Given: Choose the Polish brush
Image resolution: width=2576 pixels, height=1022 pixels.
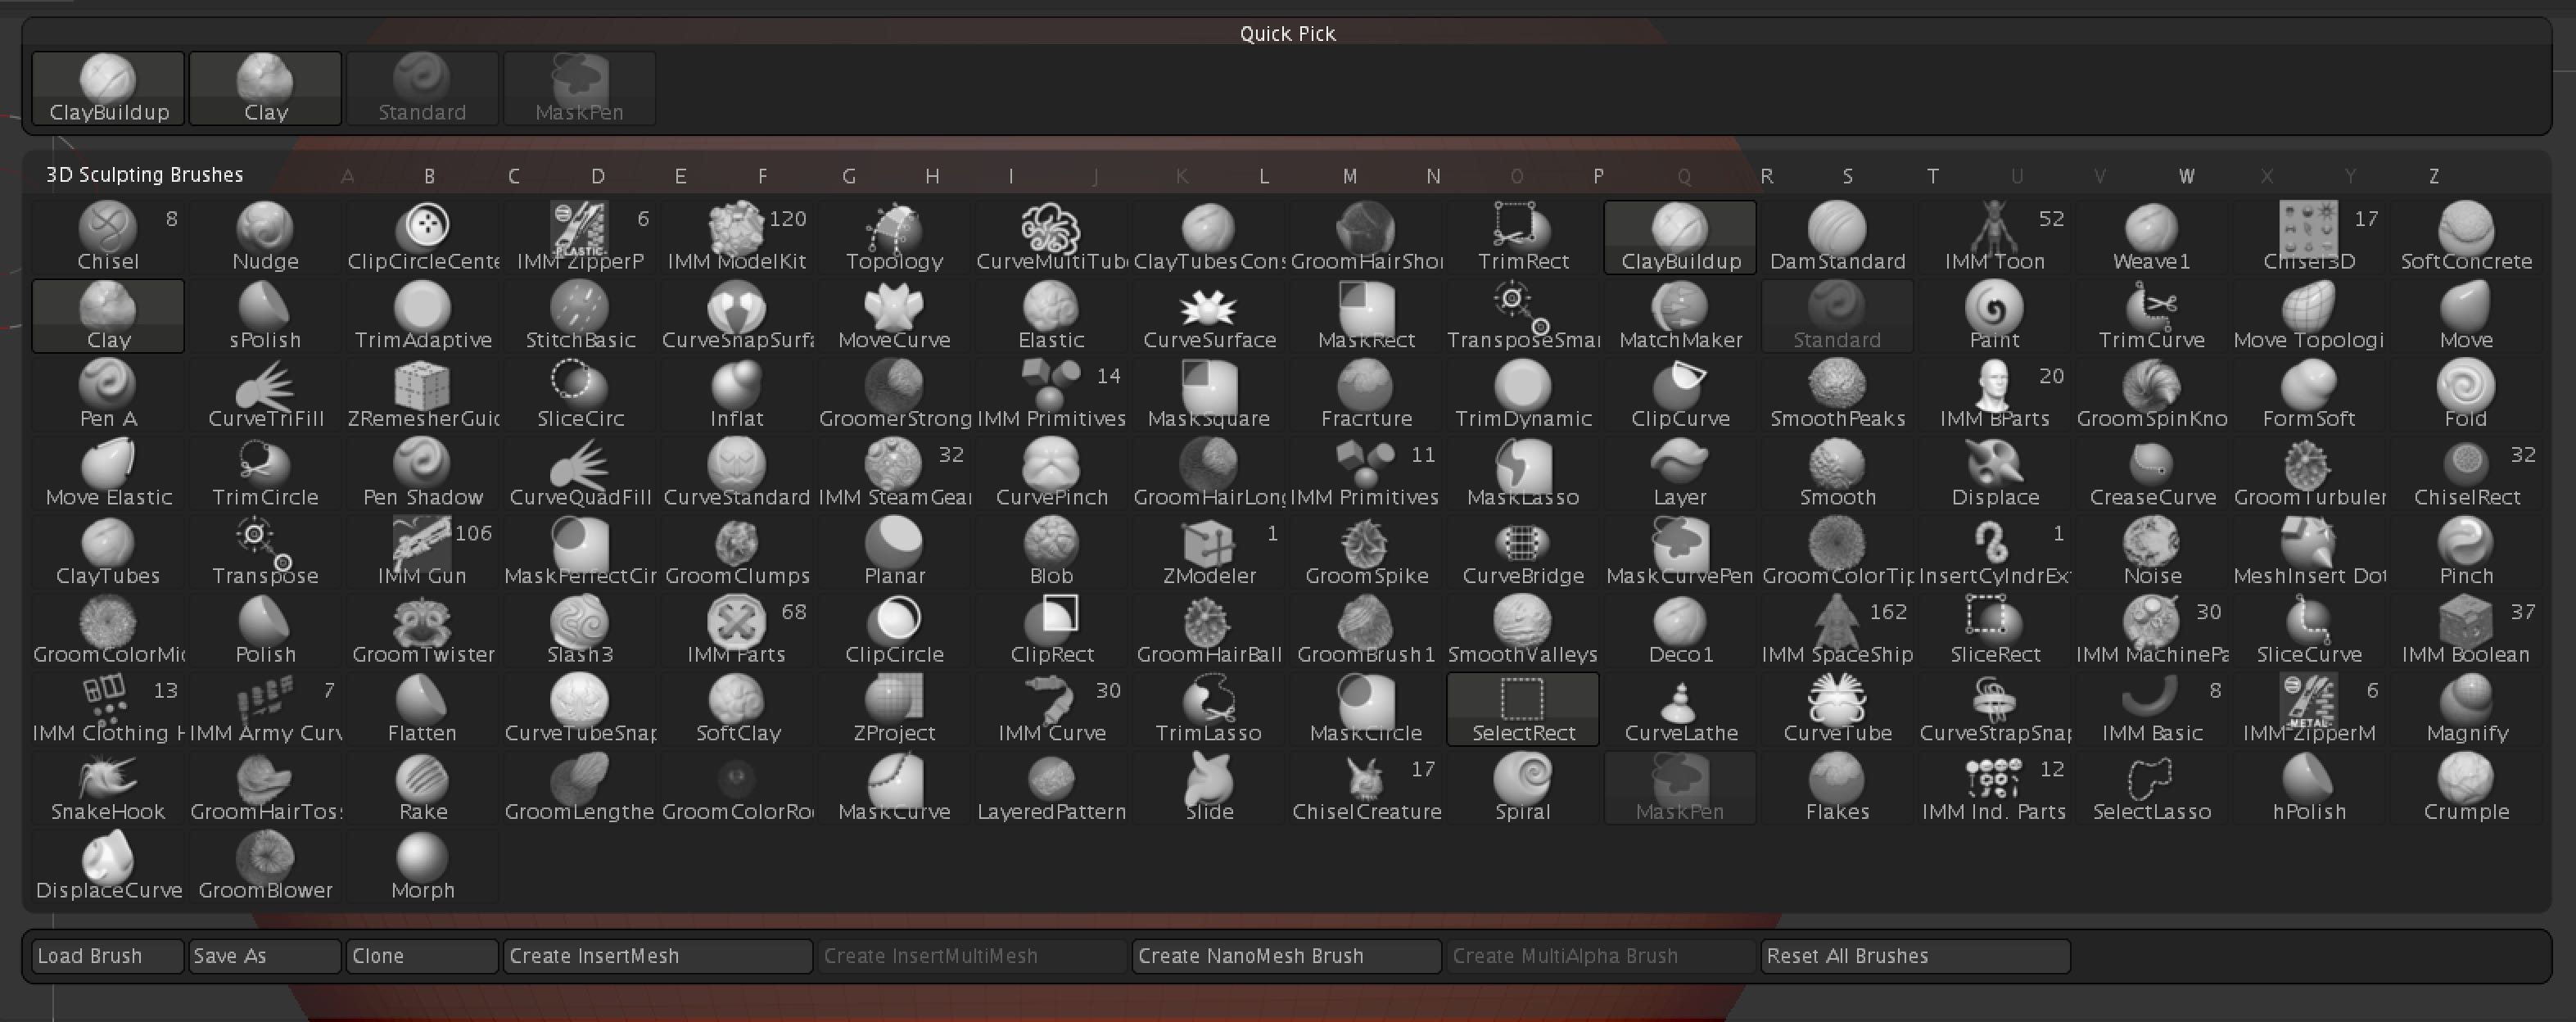Looking at the screenshot, I should click(265, 631).
